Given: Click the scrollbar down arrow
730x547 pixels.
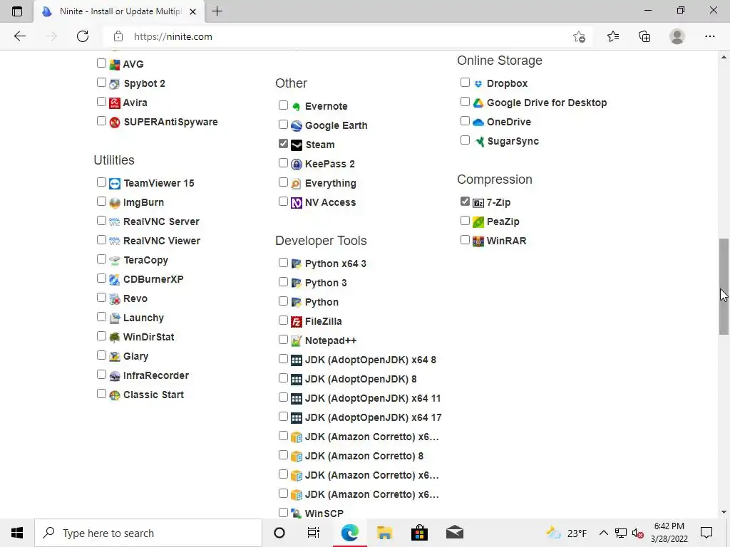Looking at the screenshot, I should click(x=724, y=512).
